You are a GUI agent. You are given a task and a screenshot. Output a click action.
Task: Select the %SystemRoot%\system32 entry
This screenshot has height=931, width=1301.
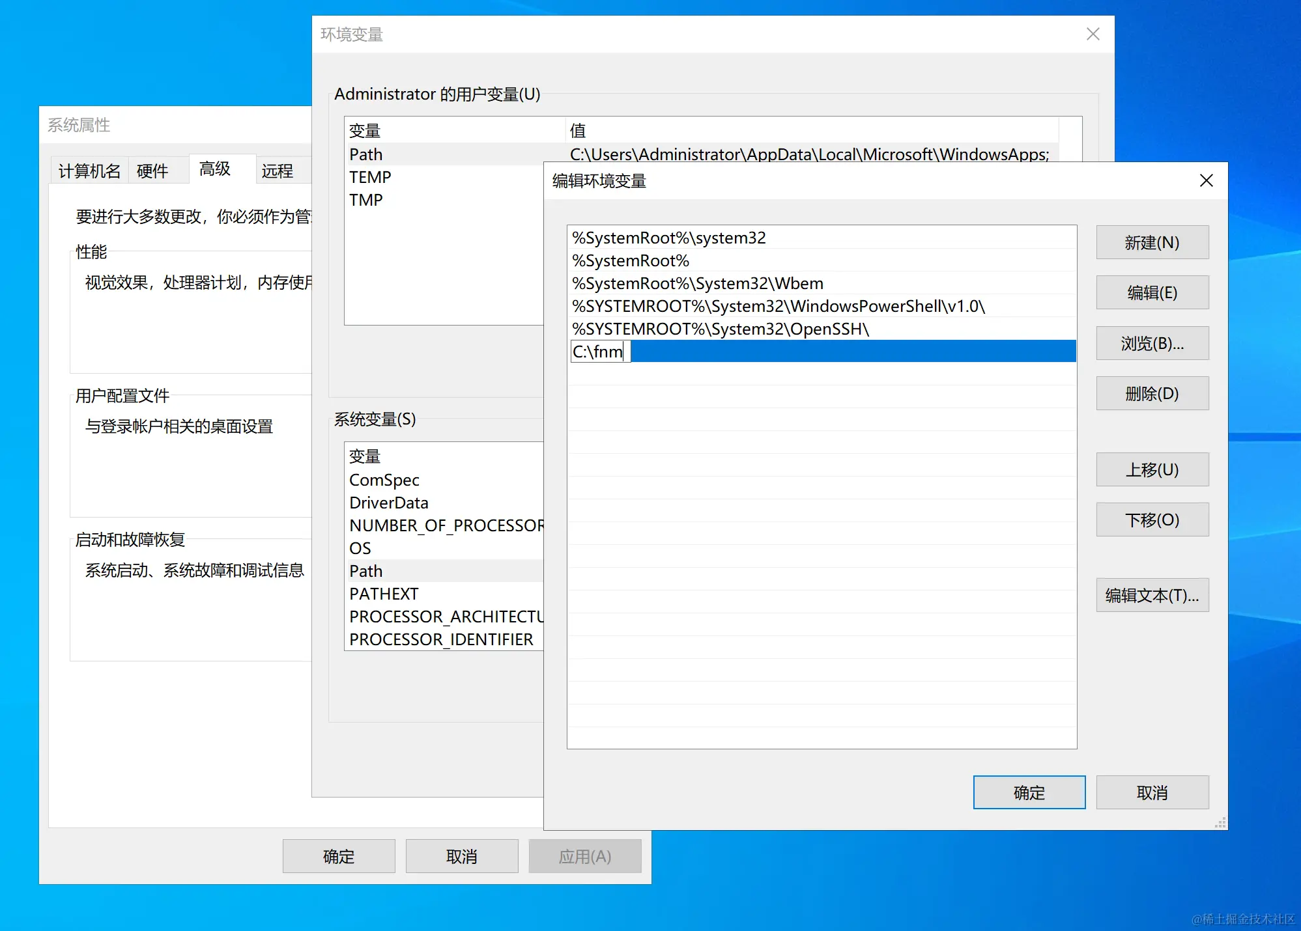pyautogui.click(x=669, y=238)
